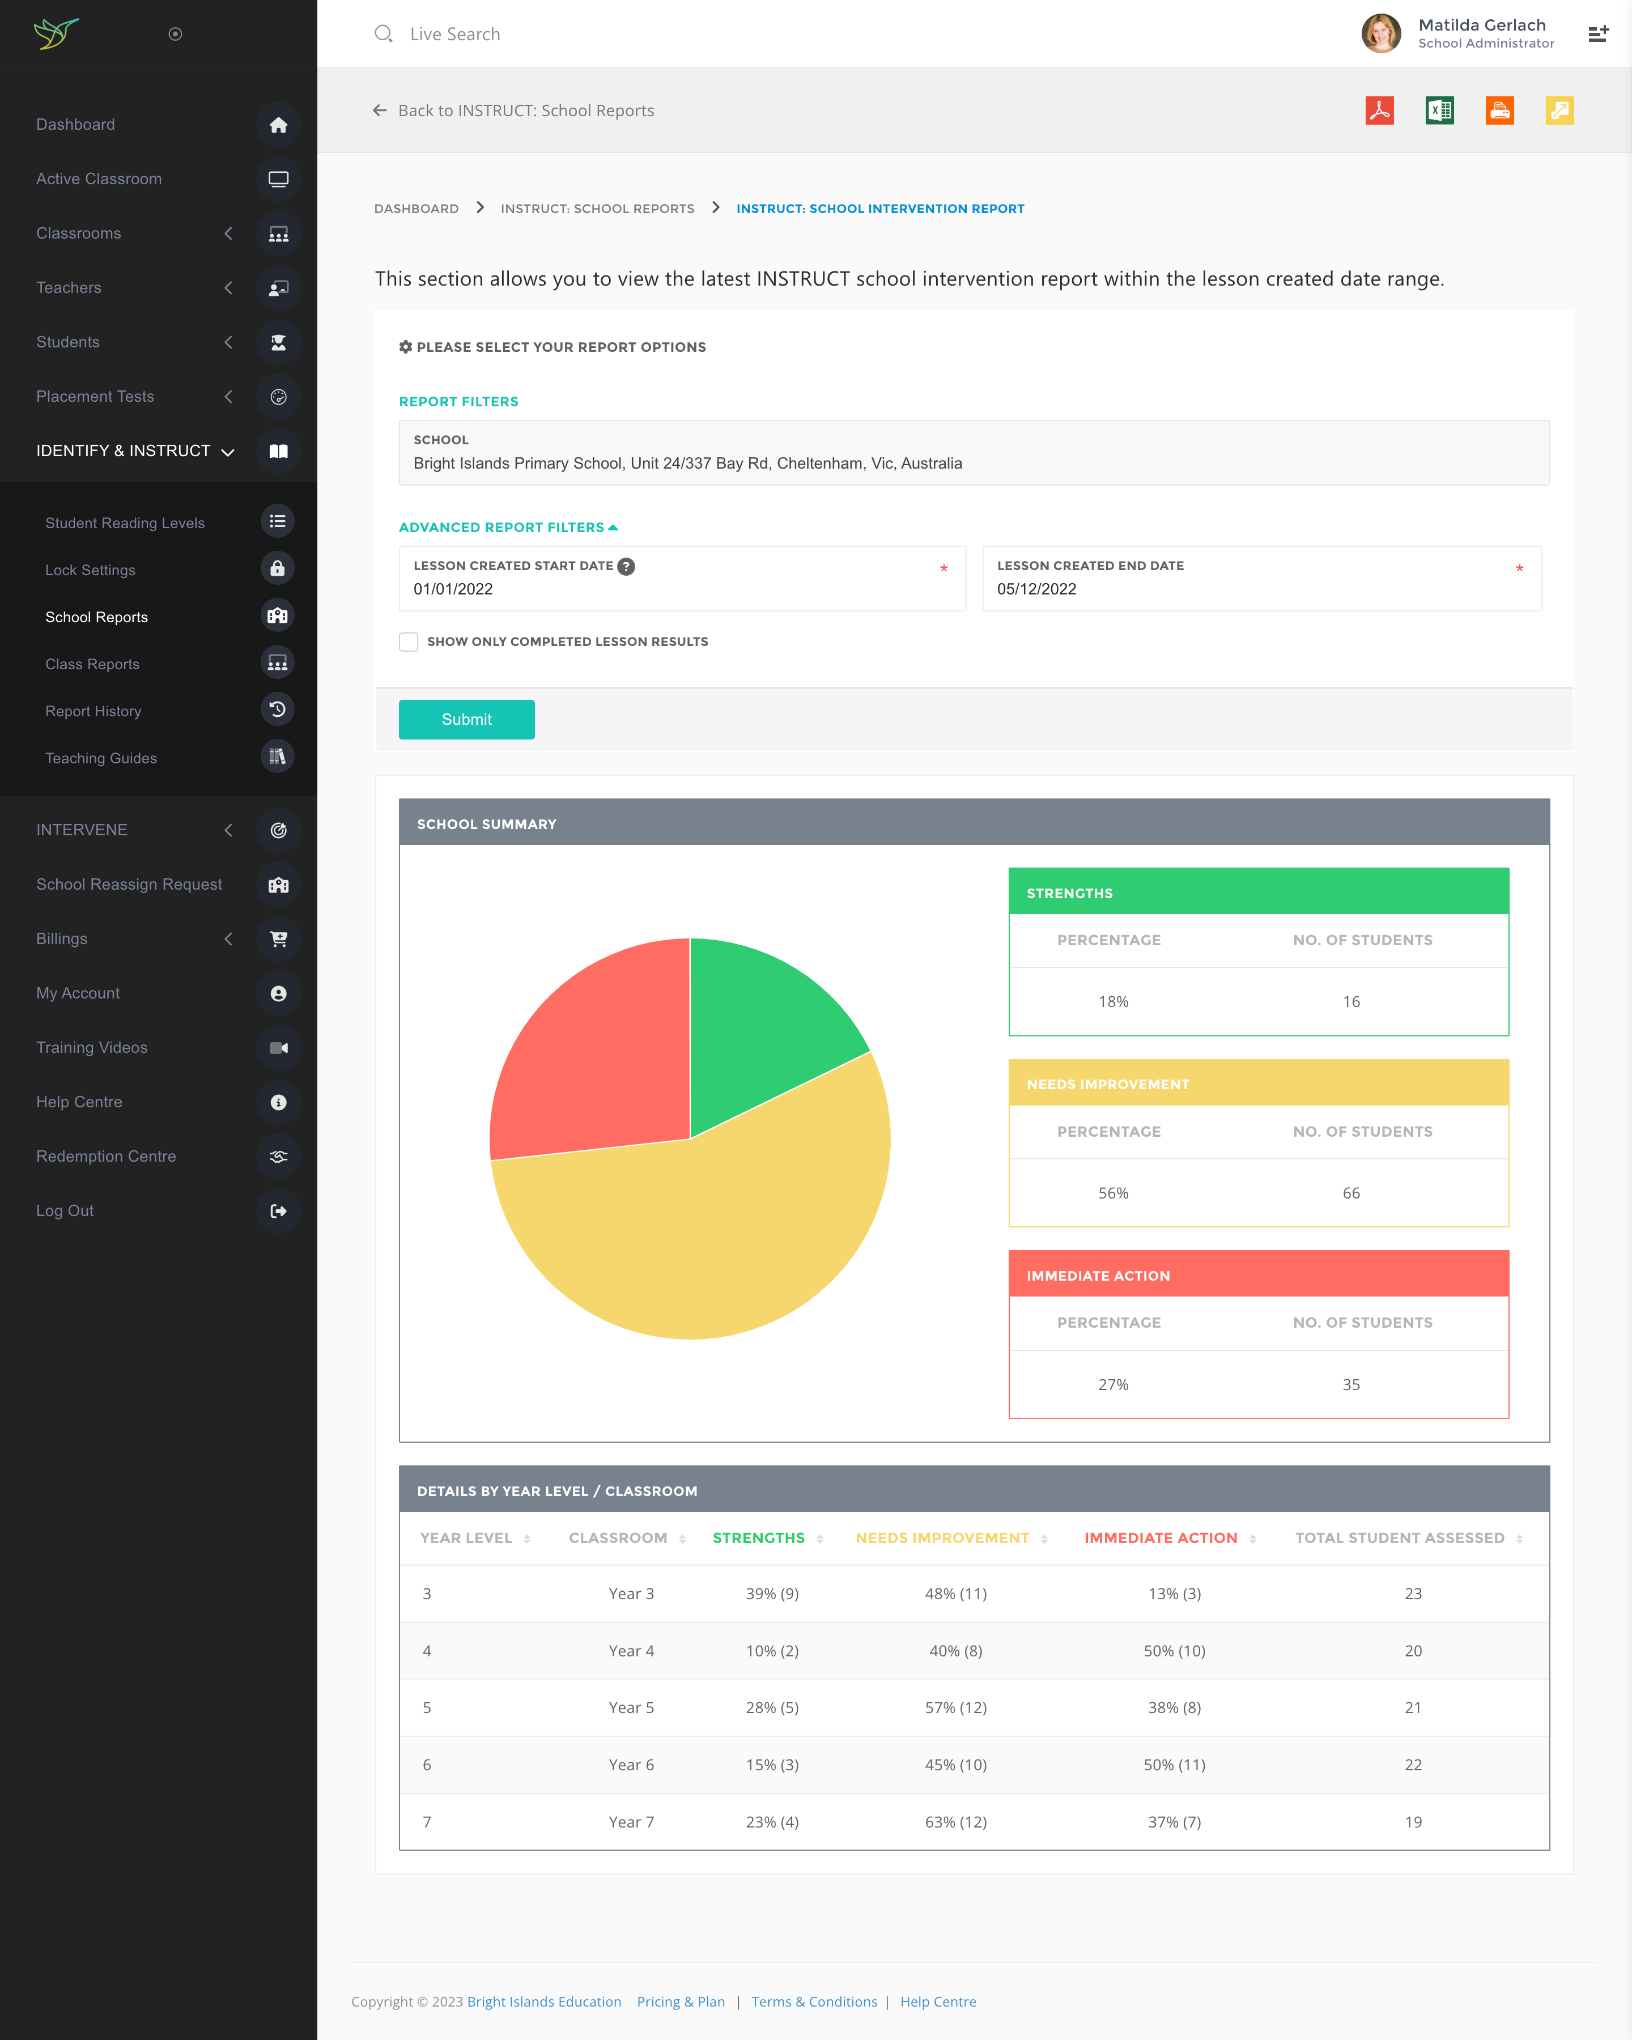
Task: Export report to Excel icon
Action: [x=1439, y=110]
